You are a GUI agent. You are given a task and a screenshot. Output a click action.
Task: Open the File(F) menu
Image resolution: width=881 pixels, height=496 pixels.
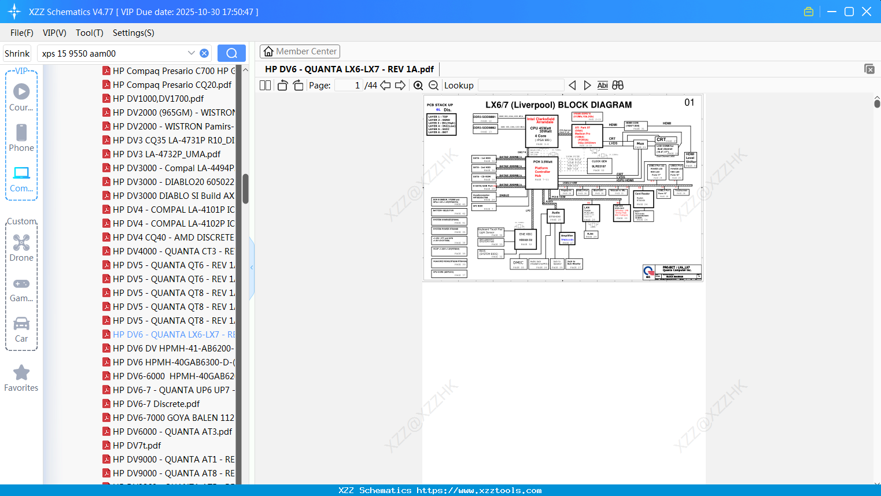(x=22, y=33)
